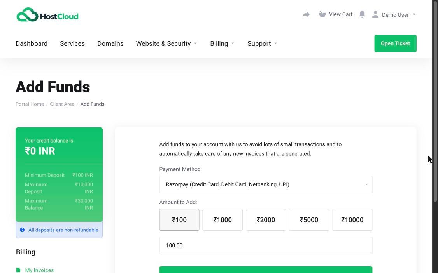438x273 pixels.
Task: Click the 'All deposits are non-refundable' notice
Action: click(x=59, y=230)
